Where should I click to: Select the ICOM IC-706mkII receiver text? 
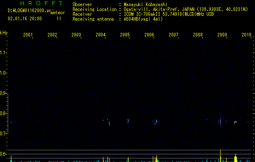point(169,14)
